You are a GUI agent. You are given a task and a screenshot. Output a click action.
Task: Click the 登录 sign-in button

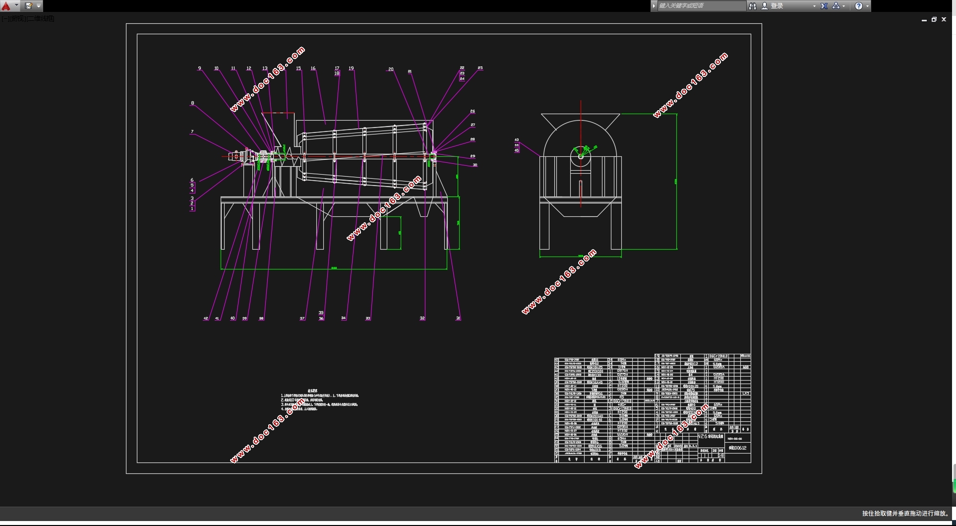[x=773, y=6]
